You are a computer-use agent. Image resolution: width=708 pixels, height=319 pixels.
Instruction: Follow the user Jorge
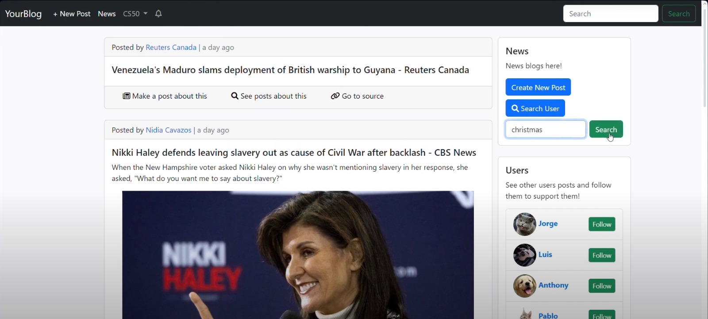pos(601,224)
